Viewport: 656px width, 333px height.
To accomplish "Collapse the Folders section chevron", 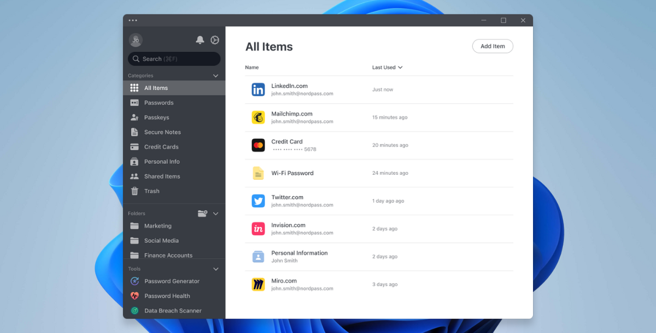I will click(x=215, y=213).
